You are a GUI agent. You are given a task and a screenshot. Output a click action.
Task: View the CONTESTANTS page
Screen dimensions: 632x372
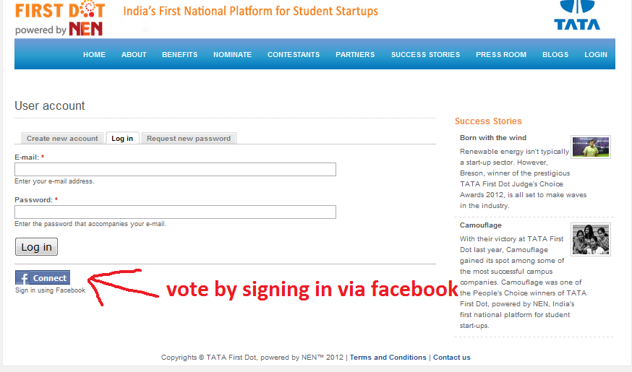coord(294,55)
